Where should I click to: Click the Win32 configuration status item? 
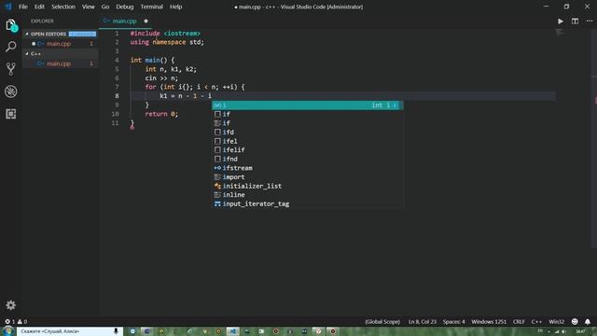point(556,321)
